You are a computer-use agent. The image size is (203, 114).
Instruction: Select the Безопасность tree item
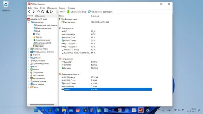pos(38,79)
